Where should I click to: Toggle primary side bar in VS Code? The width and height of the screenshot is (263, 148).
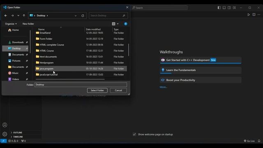219,8
